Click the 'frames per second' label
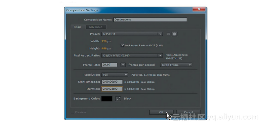 point(142,65)
